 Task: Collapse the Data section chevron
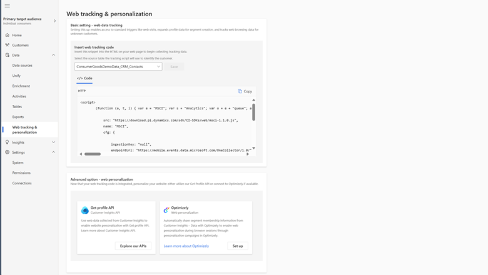coord(53,55)
